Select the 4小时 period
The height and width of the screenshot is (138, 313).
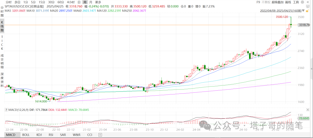coord(70,2)
